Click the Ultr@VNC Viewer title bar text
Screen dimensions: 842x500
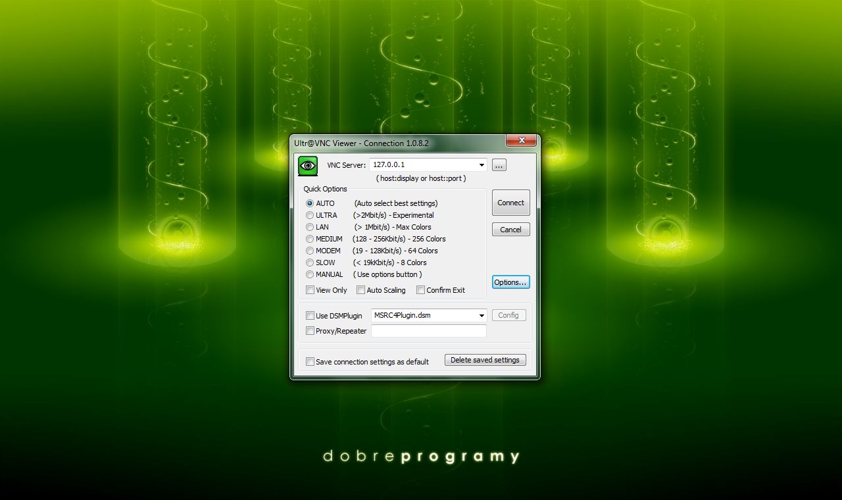pyautogui.click(x=361, y=143)
